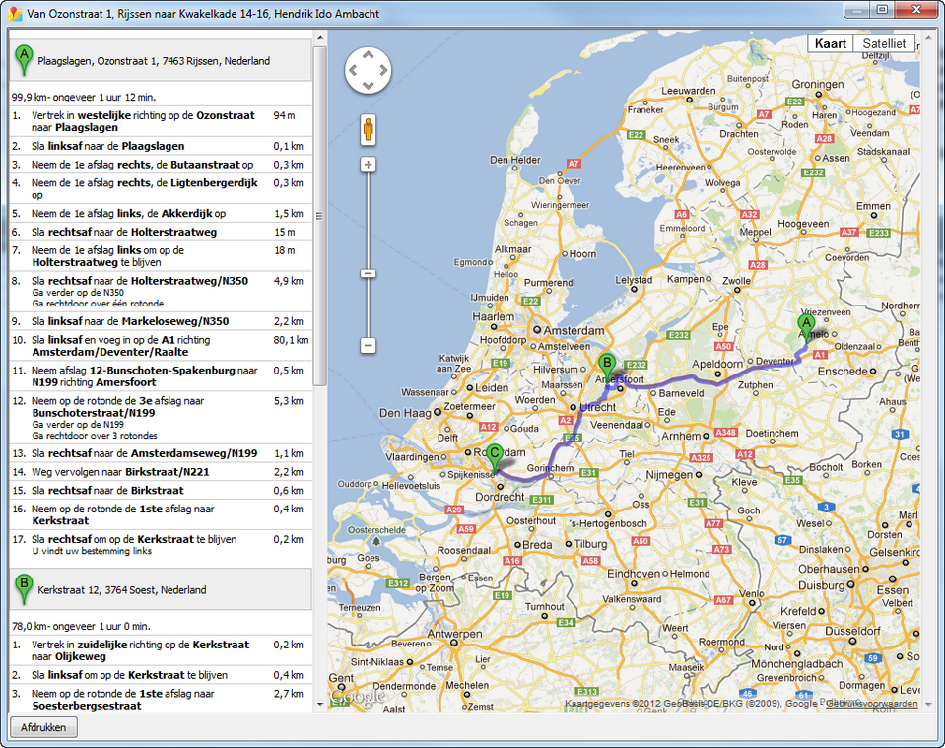
Task: Select step 16 rotonde 1ste afslag naar Kerkstraat
Action: click(x=161, y=514)
